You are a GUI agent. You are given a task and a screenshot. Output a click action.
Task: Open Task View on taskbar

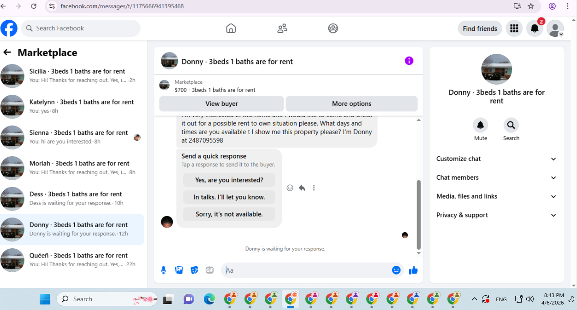pos(168,299)
